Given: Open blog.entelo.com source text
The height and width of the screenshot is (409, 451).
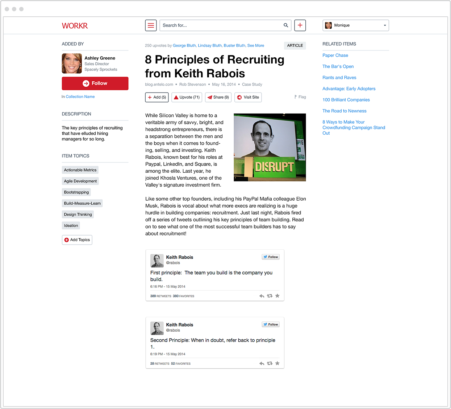Looking at the screenshot, I should point(159,85).
